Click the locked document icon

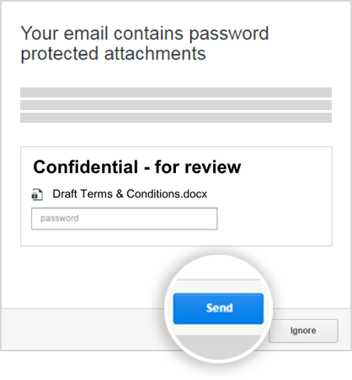coord(37,194)
